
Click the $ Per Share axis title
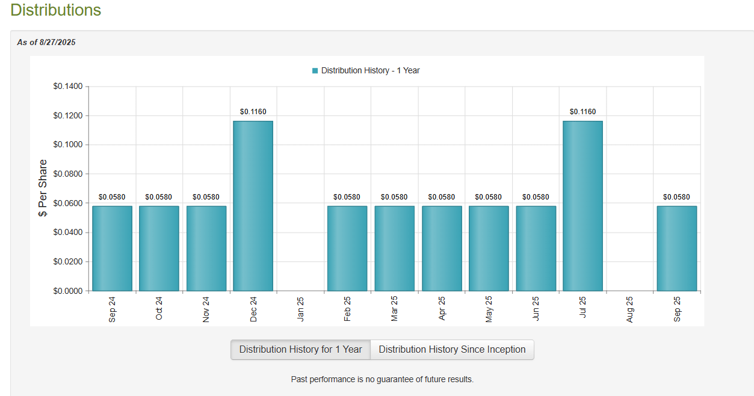43,188
